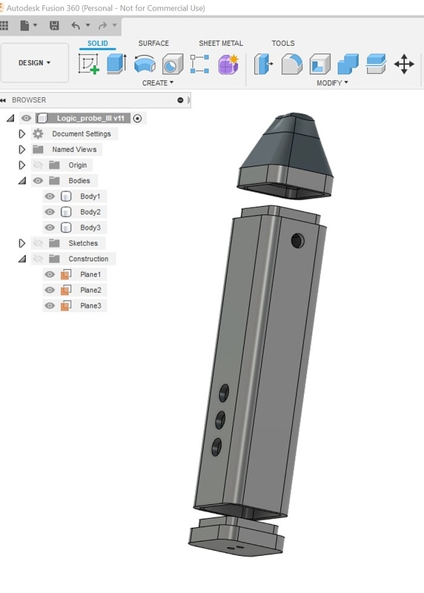This screenshot has height=593, width=424.
Task: Switch to the TOOLS tab
Action: click(x=283, y=43)
